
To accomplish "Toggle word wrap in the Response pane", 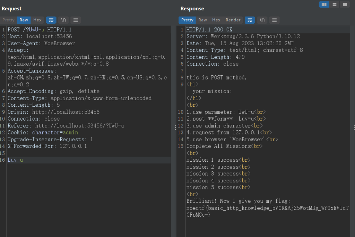I will (250, 20).
